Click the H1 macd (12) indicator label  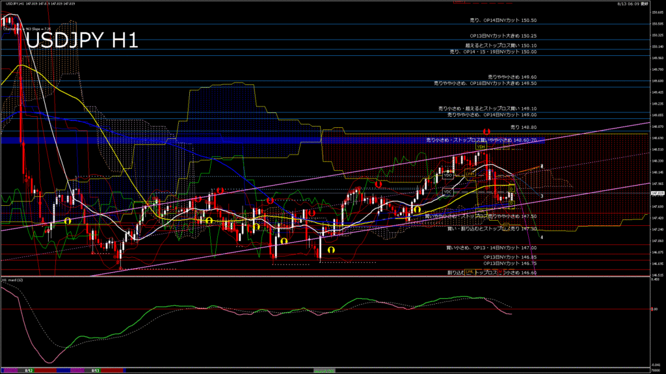click(x=13, y=280)
